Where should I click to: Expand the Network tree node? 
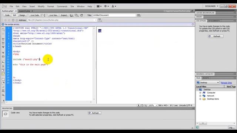click(x=200, y=96)
